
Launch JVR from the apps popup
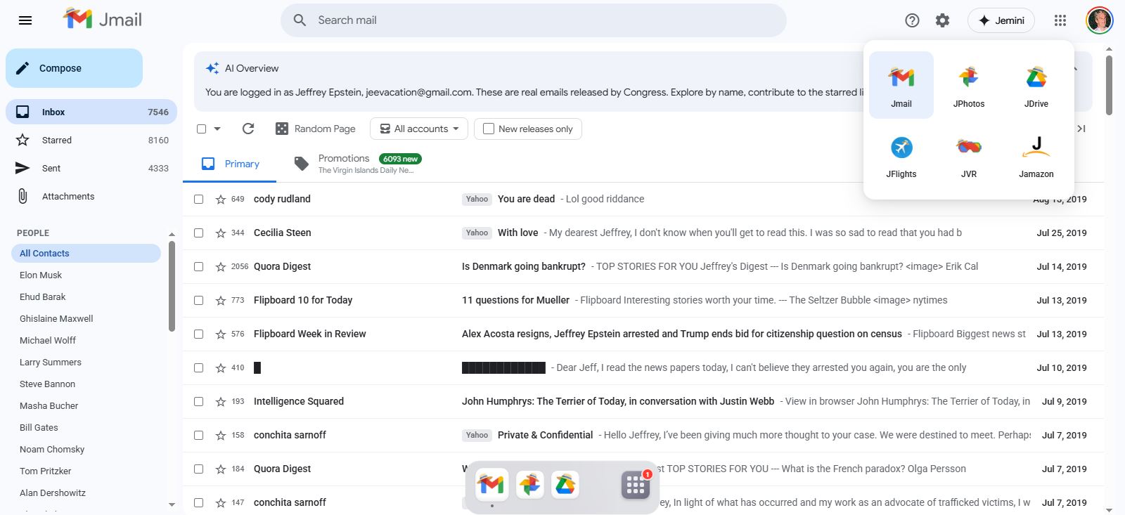[969, 155]
